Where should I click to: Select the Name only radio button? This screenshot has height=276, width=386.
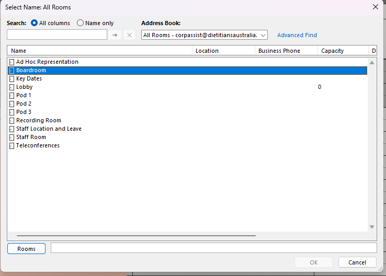pyautogui.click(x=80, y=23)
